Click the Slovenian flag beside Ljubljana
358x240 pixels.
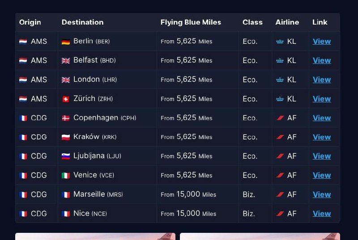point(66,156)
